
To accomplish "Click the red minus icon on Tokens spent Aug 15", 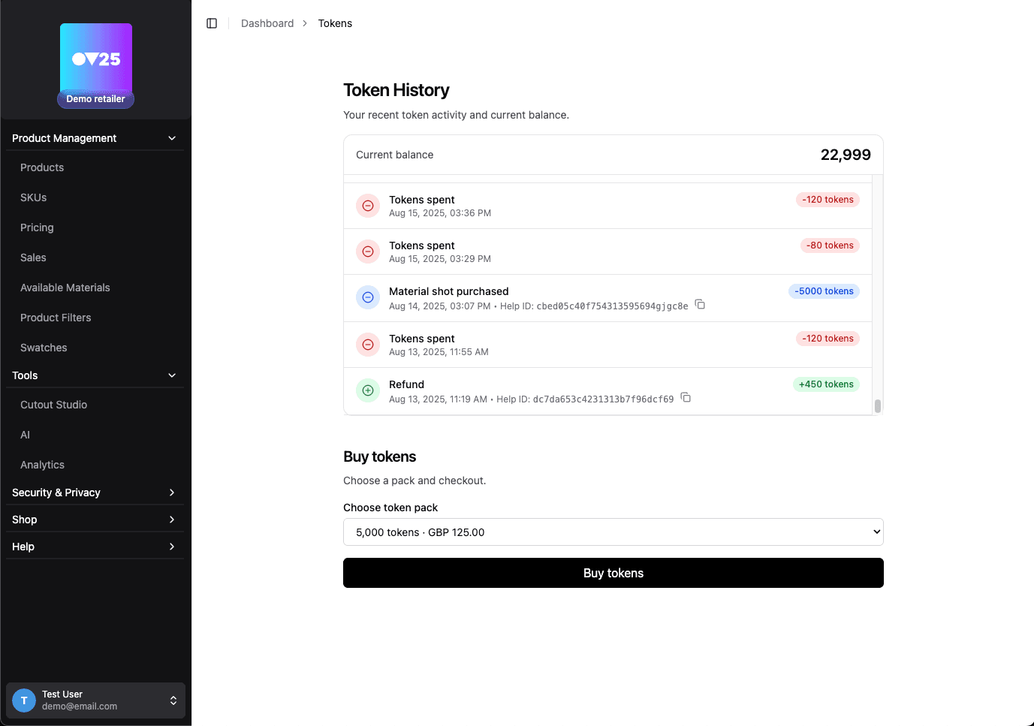I will 368,206.
